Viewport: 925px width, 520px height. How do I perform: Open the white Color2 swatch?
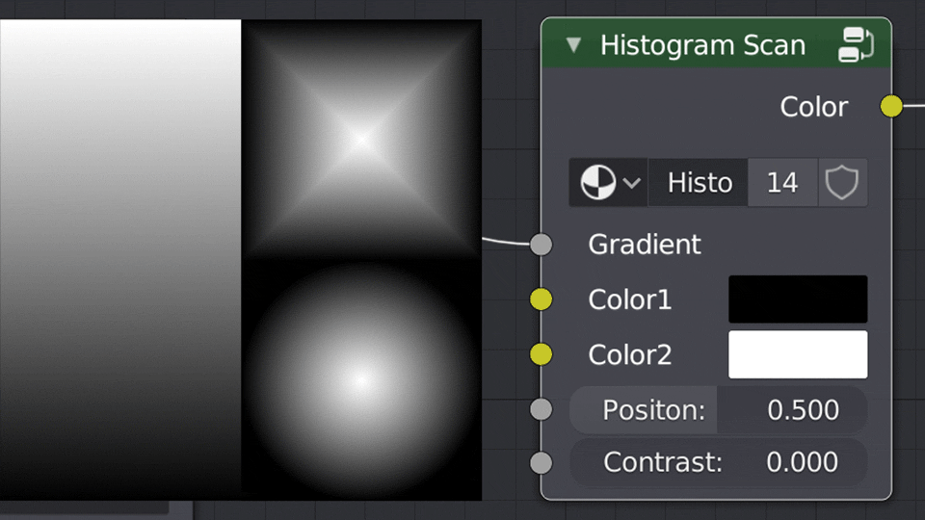point(798,354)
